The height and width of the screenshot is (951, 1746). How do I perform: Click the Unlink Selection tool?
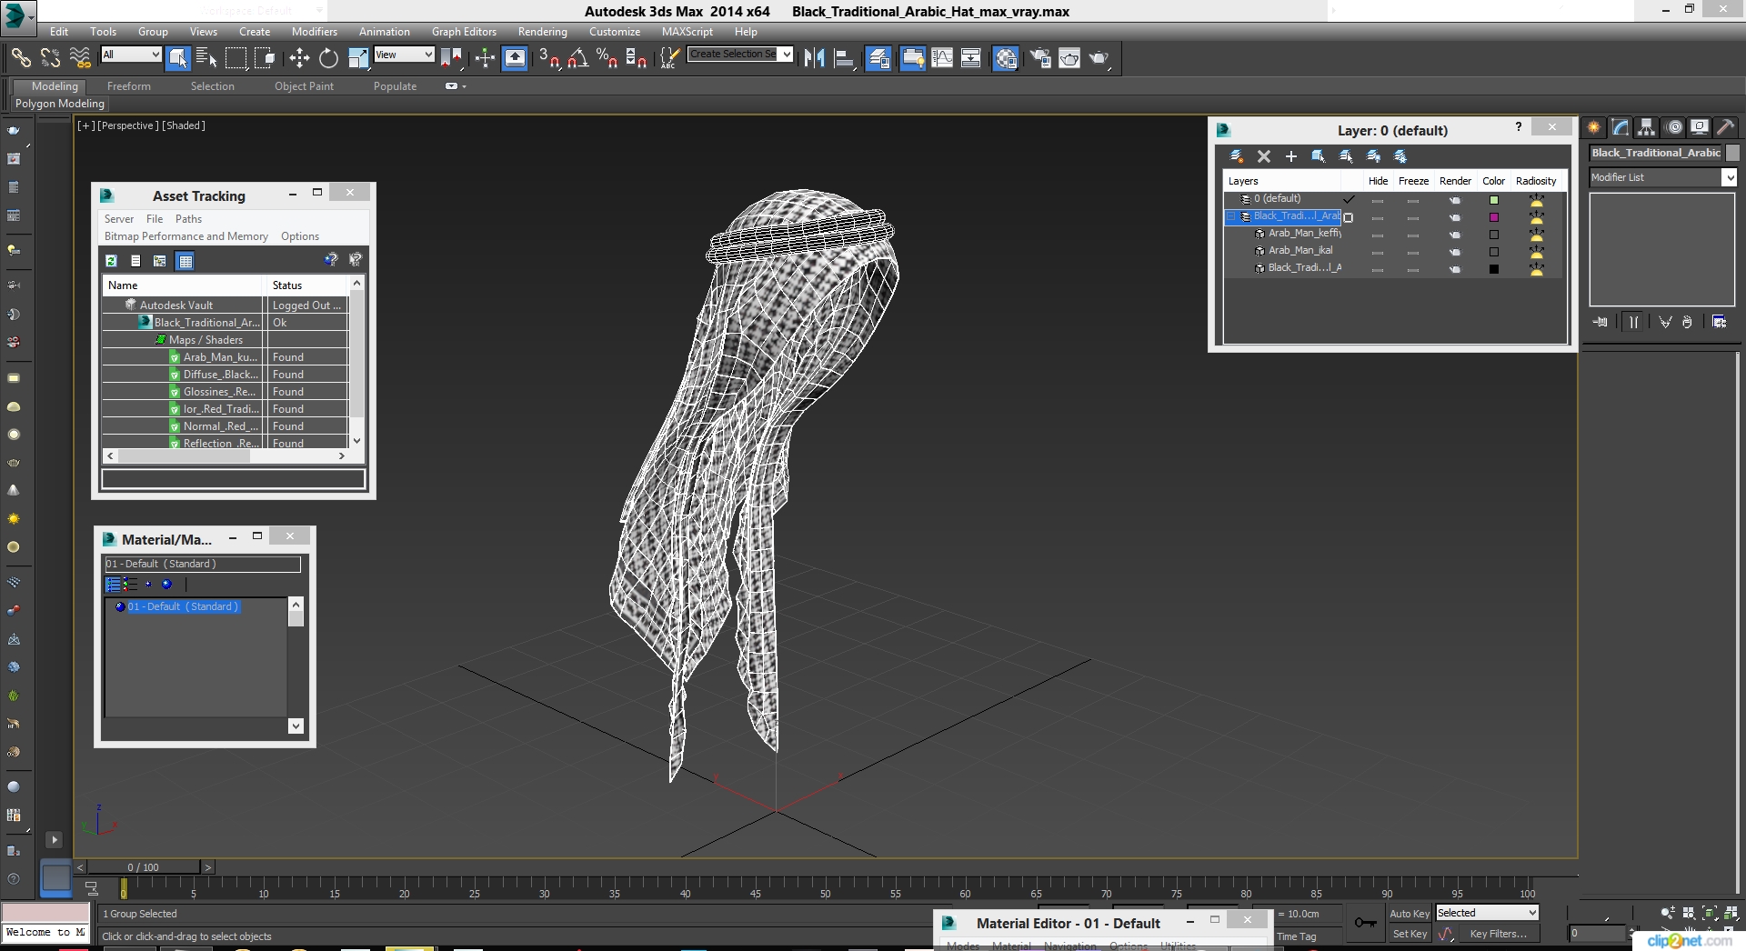point(51,58)
